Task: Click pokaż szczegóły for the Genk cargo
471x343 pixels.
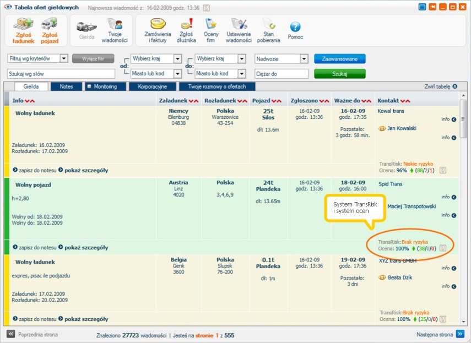Action: coord(83,319)
